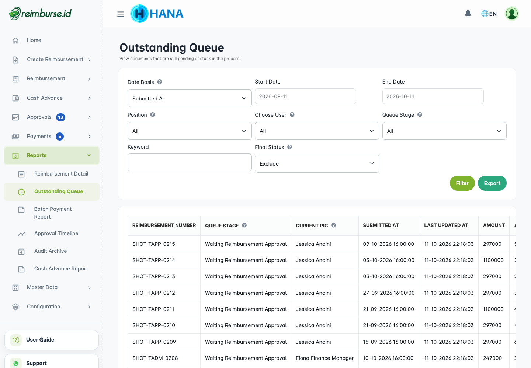Viewport: 531px width, 368px height.
Task: Click the Home house icon
Action: coord(15,40)
